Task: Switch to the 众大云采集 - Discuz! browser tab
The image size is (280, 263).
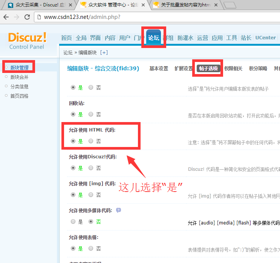Action: pyautogui.click(x=40, y=5)
